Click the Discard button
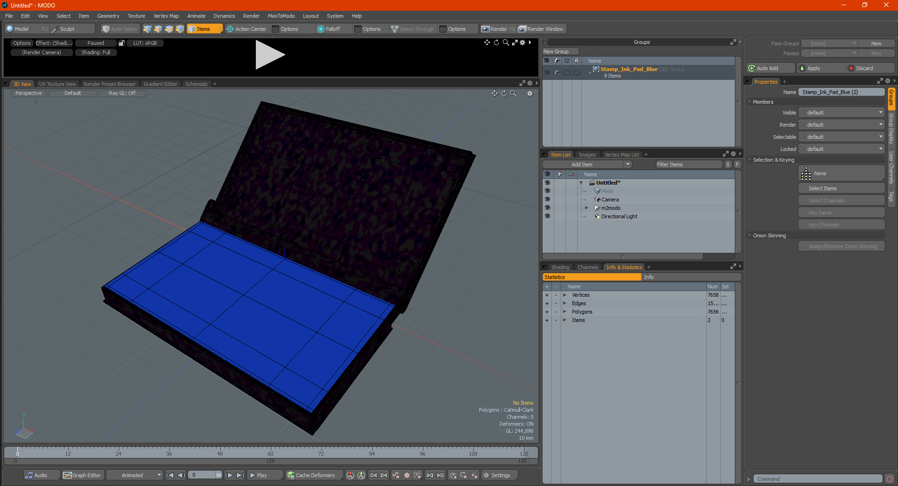This screenshot has width=898, height=486. coord(871,68)
